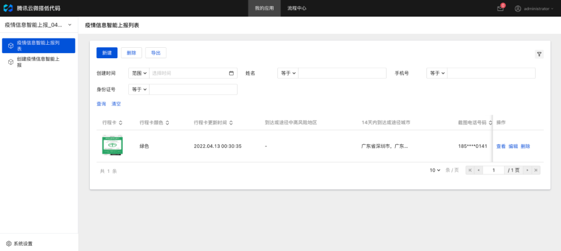Click 查看 in the row actions
561x251 pixels.
(501, 146)
